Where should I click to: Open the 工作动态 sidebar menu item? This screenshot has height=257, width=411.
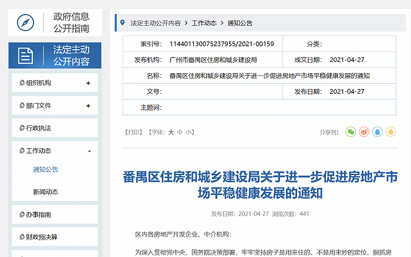point(39,151)
